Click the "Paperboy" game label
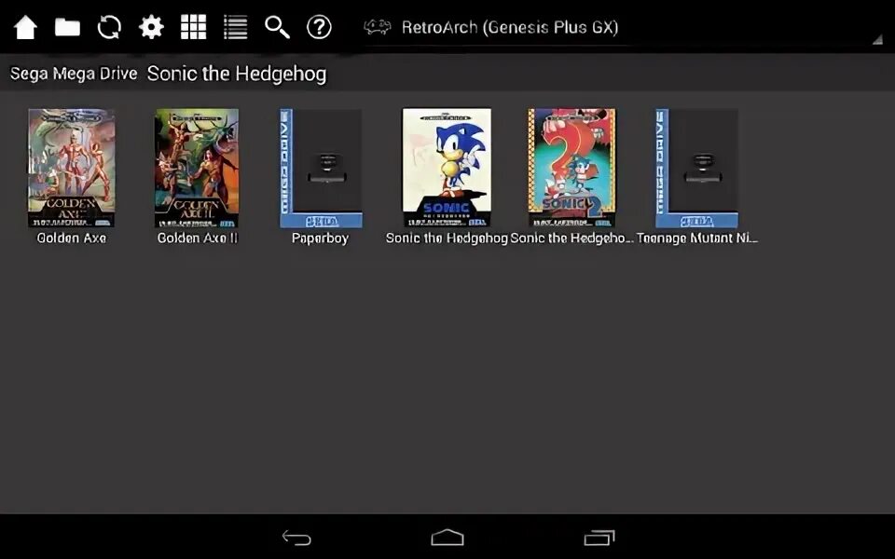 pos(320,238)
